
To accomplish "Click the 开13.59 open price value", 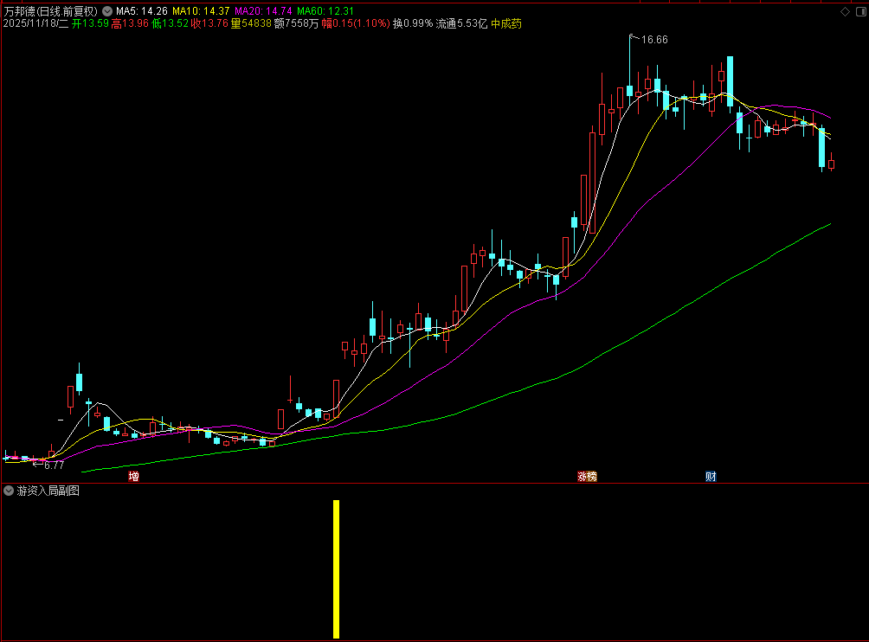I will [90, 23].
